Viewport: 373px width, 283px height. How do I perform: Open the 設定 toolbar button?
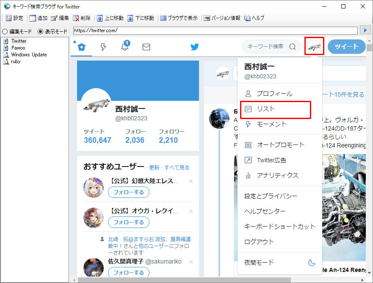click(x=14, y=18)
